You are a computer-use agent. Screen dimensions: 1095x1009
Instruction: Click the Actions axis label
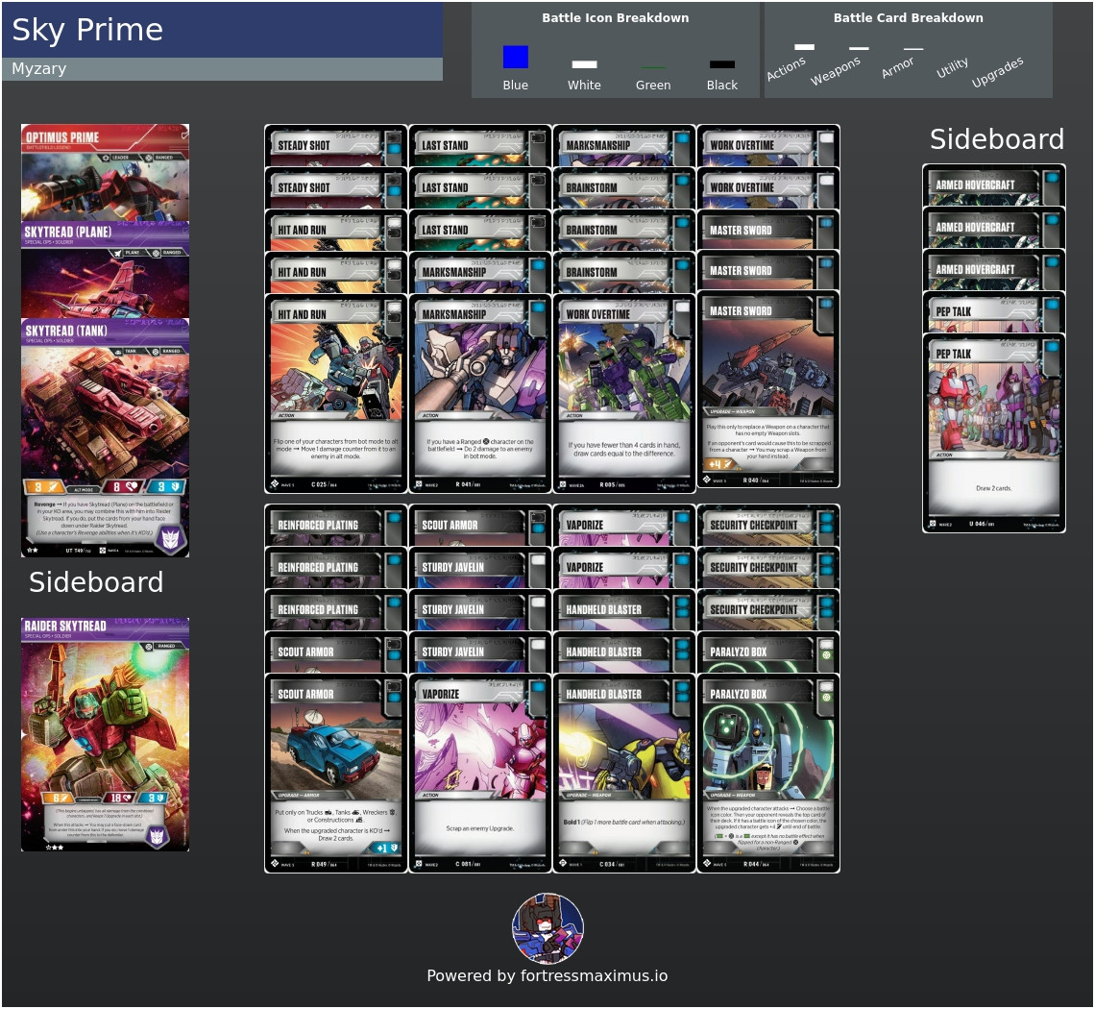click(x=786, y=68)
